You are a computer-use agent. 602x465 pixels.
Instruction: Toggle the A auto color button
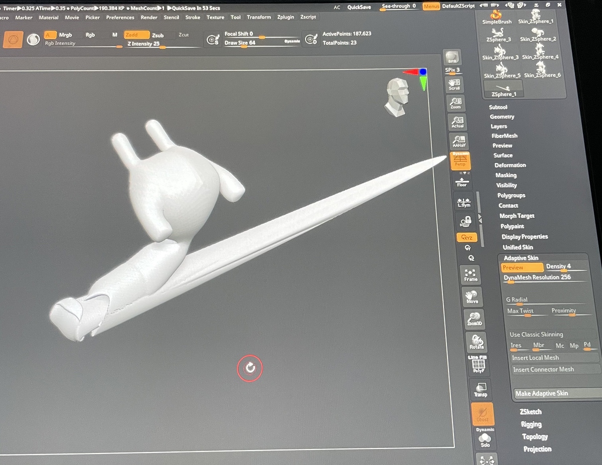tap(50, 35)
